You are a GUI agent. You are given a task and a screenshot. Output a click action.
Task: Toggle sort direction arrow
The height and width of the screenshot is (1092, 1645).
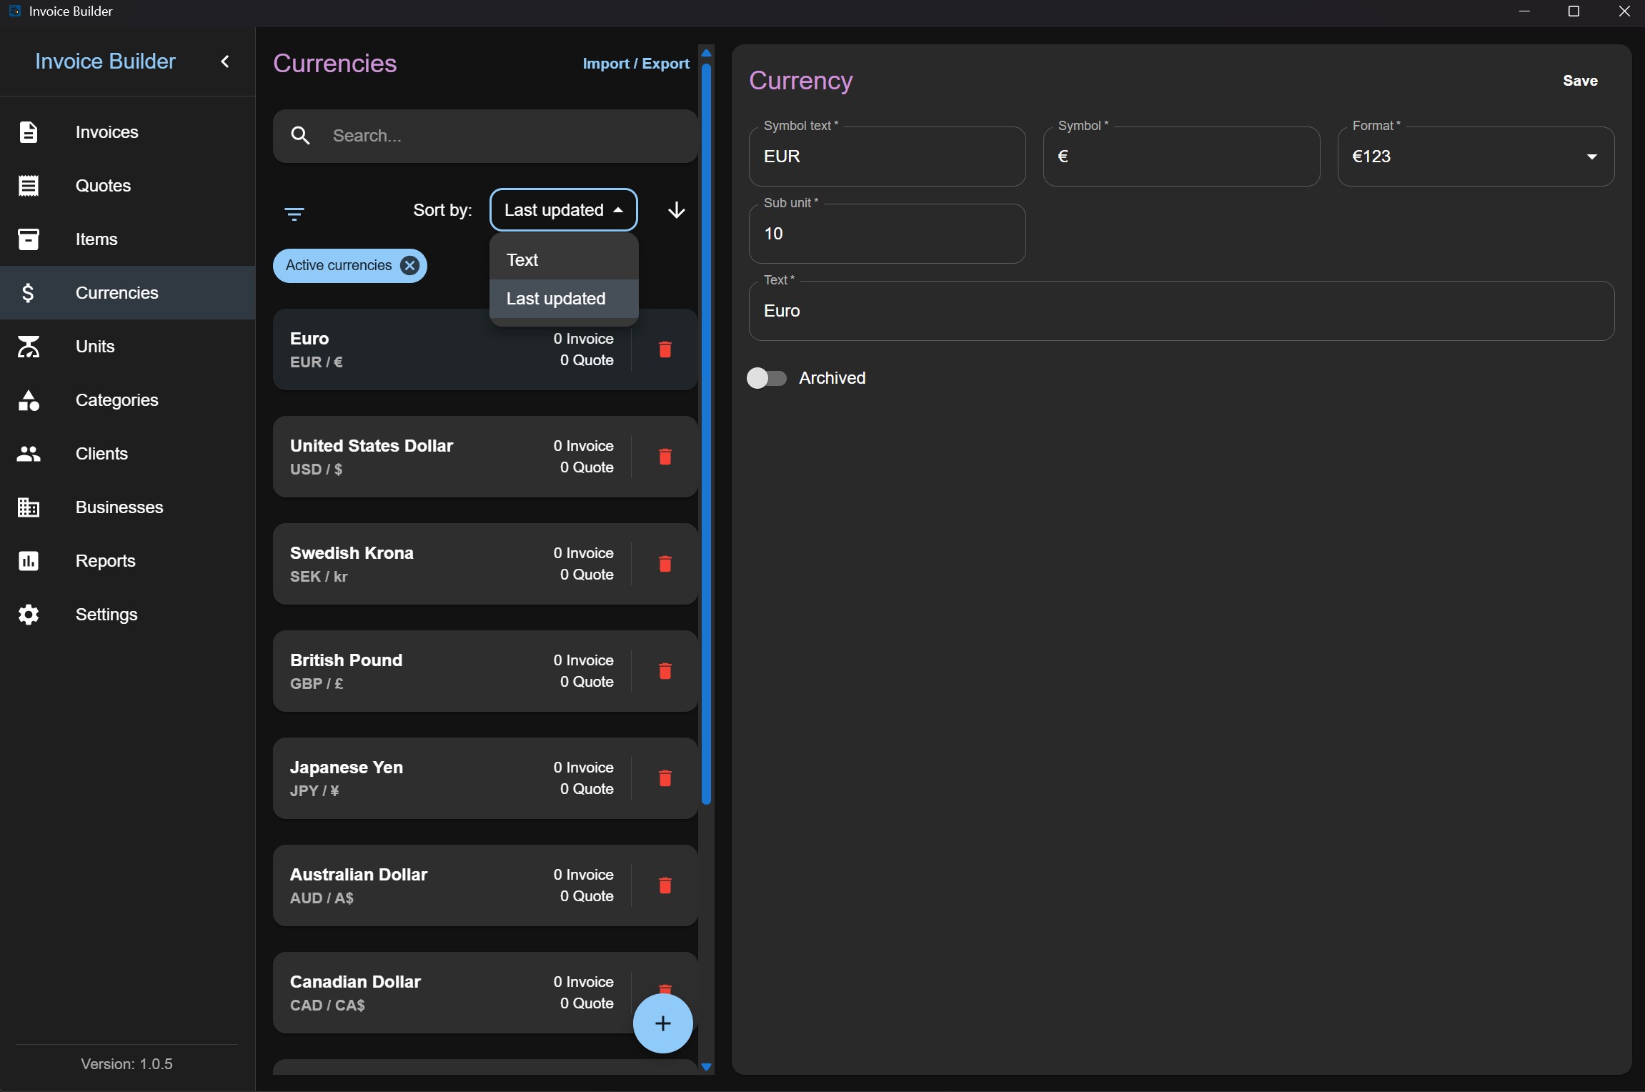(x=676, y=210)
